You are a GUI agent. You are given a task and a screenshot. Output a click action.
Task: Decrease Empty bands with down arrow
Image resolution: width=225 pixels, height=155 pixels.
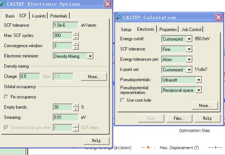pyautogui.click(x=75, y=109)
